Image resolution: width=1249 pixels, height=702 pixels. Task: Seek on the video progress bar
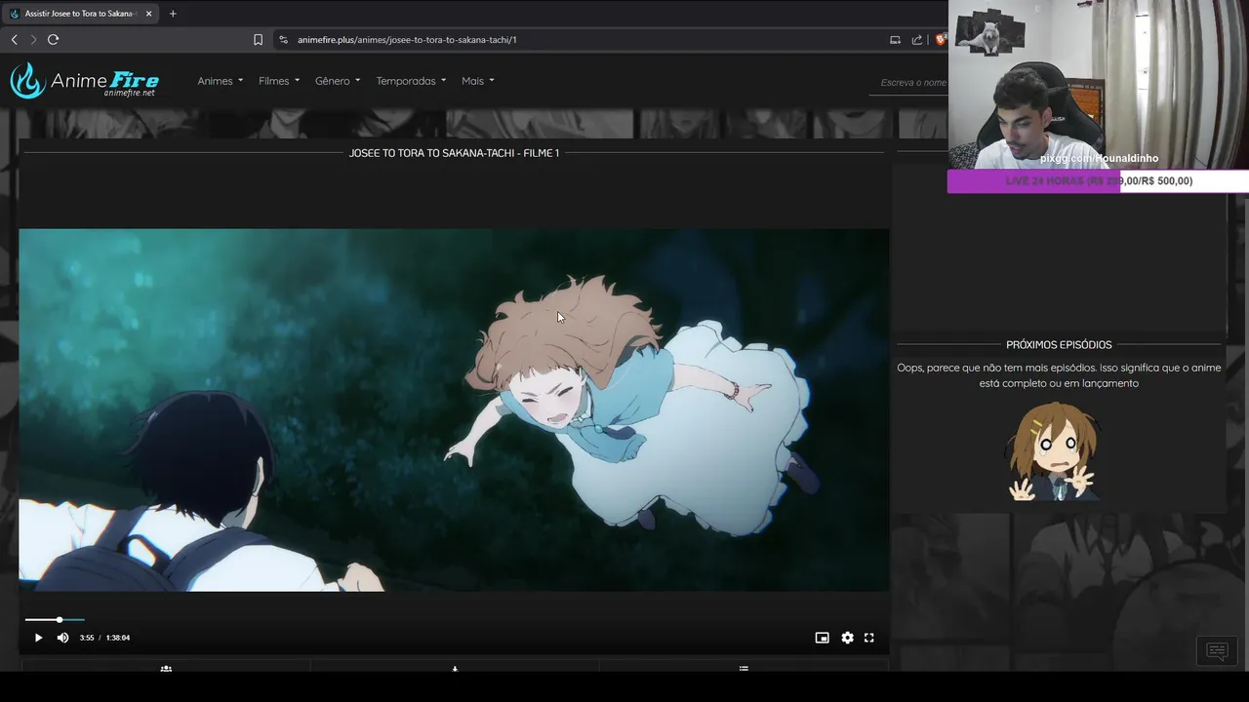point(454,619)
